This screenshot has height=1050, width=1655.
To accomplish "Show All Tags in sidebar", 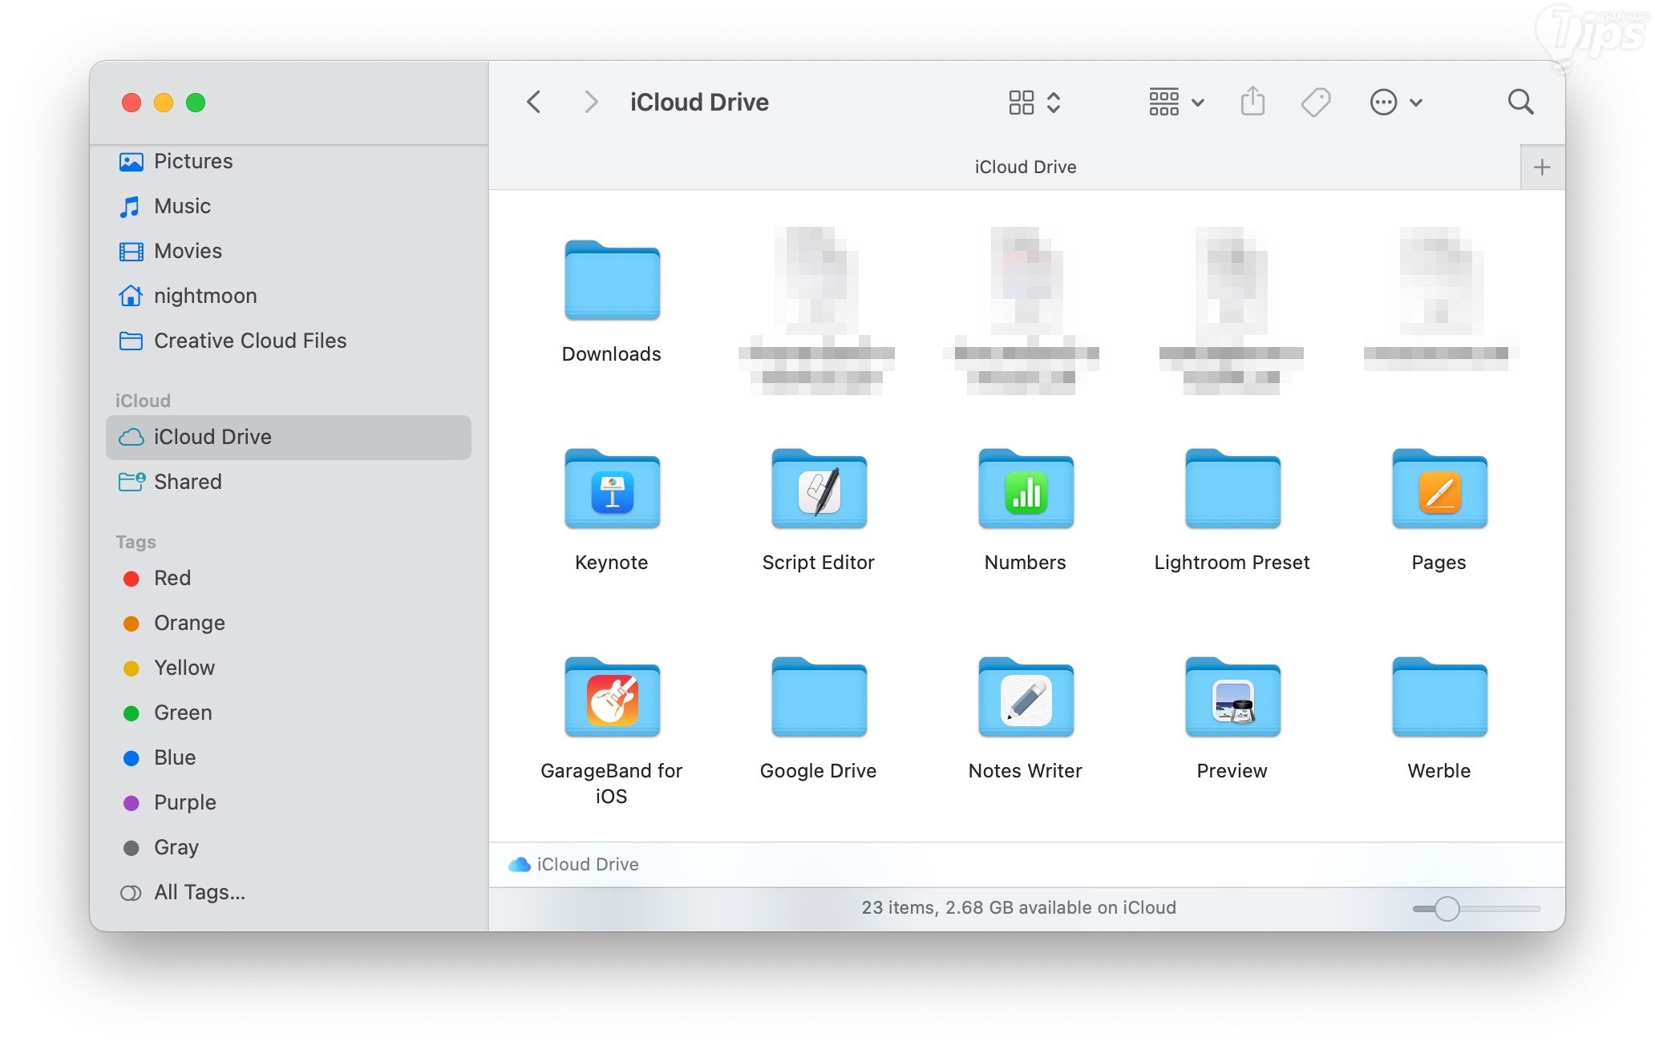I will (199, 892).
